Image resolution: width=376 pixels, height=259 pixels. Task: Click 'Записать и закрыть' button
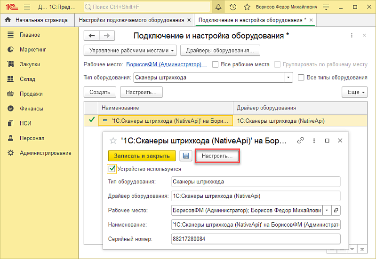tap(142, 156)
